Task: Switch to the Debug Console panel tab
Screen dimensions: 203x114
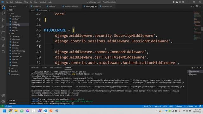Action: (56, 68)
